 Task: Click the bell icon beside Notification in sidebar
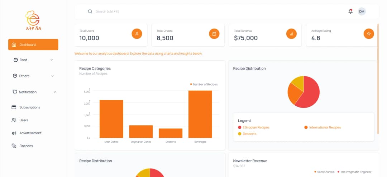(x=15, y=92)
